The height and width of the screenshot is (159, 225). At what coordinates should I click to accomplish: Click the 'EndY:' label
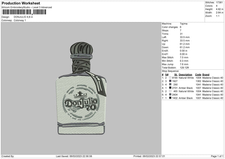165,54
